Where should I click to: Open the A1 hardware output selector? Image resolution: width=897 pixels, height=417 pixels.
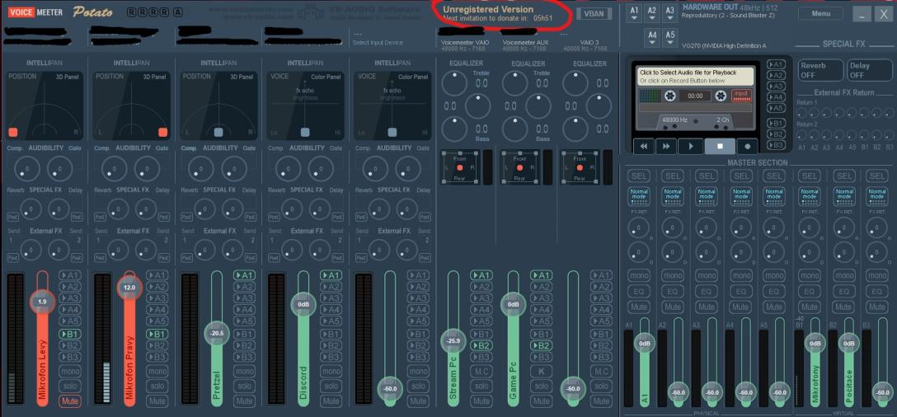[634, 14]
